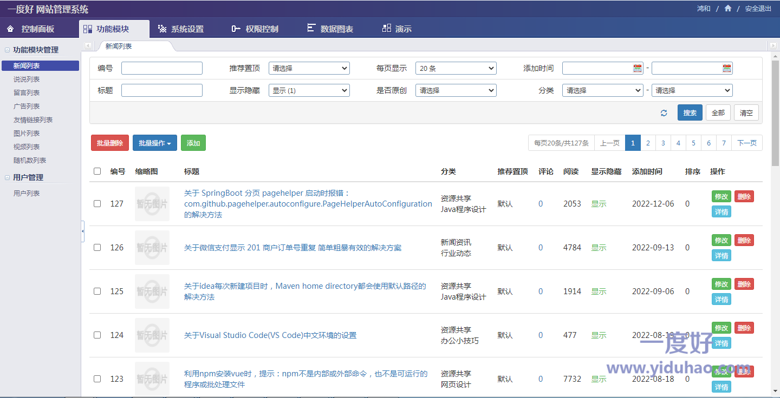Select 留言列表 in the sidebar
The height and width of the screenshot is (398, 780).
click(27, 93)
